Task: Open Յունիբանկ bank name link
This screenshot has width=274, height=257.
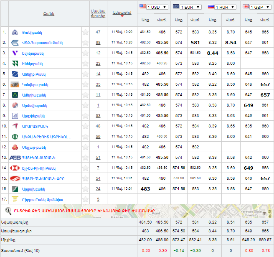Action: [32, 33]
